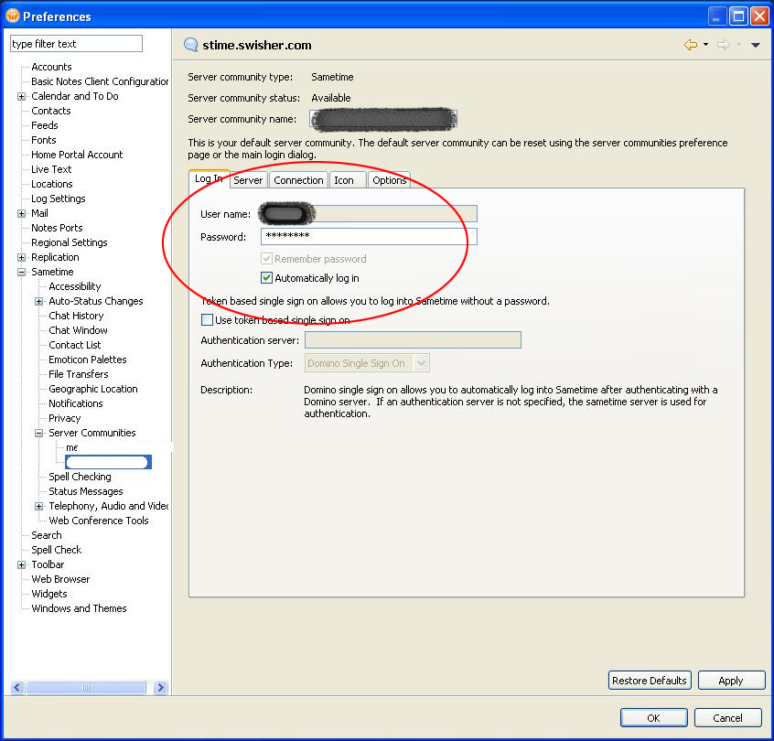This screenshot has height=741, width=774.
Task: Select Accessibility under Sametime
Action: (74, 286)
